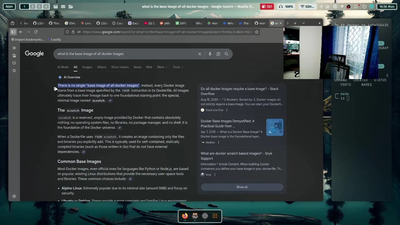The image size is (400, 225).
Task: Click the shield tracking protection icon
Action: pos(67,32)
